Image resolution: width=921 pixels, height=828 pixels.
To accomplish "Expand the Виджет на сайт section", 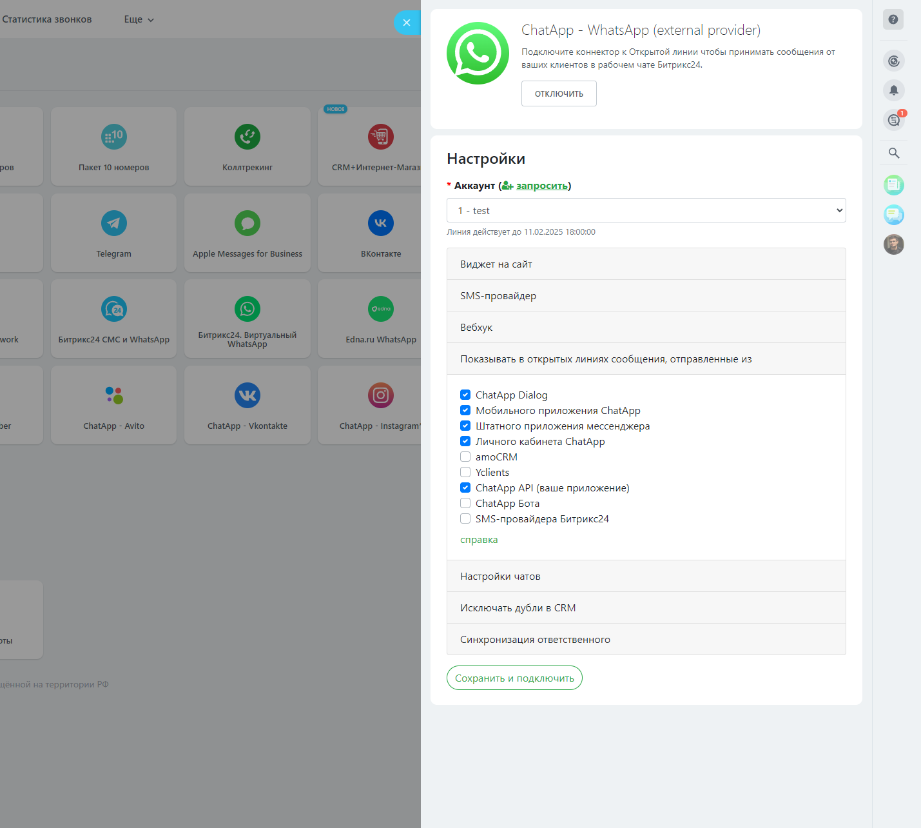I will coord(646,264).
